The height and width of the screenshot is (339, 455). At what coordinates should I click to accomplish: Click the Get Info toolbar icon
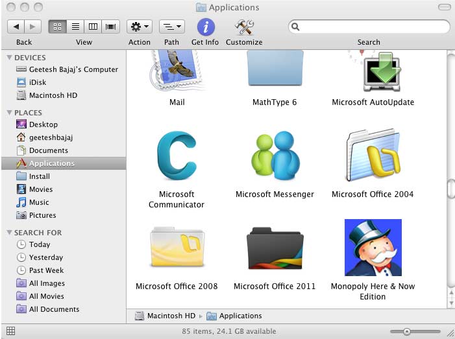[206, 27]
